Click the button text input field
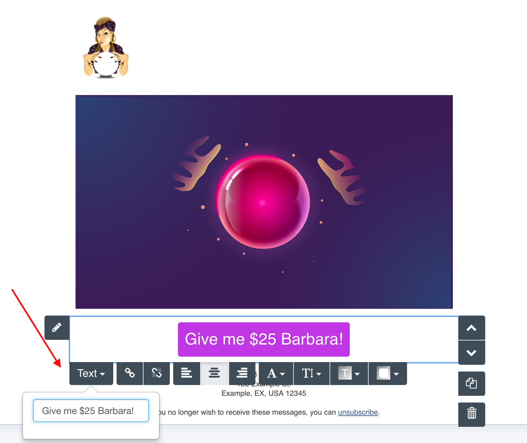This screenshot has width=527, height=443. 91,411
